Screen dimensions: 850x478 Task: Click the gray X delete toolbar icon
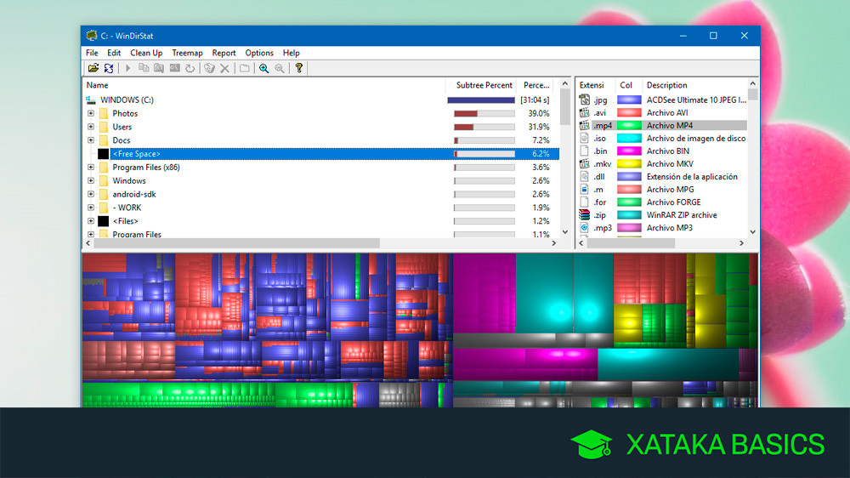(x=224, y=68)
